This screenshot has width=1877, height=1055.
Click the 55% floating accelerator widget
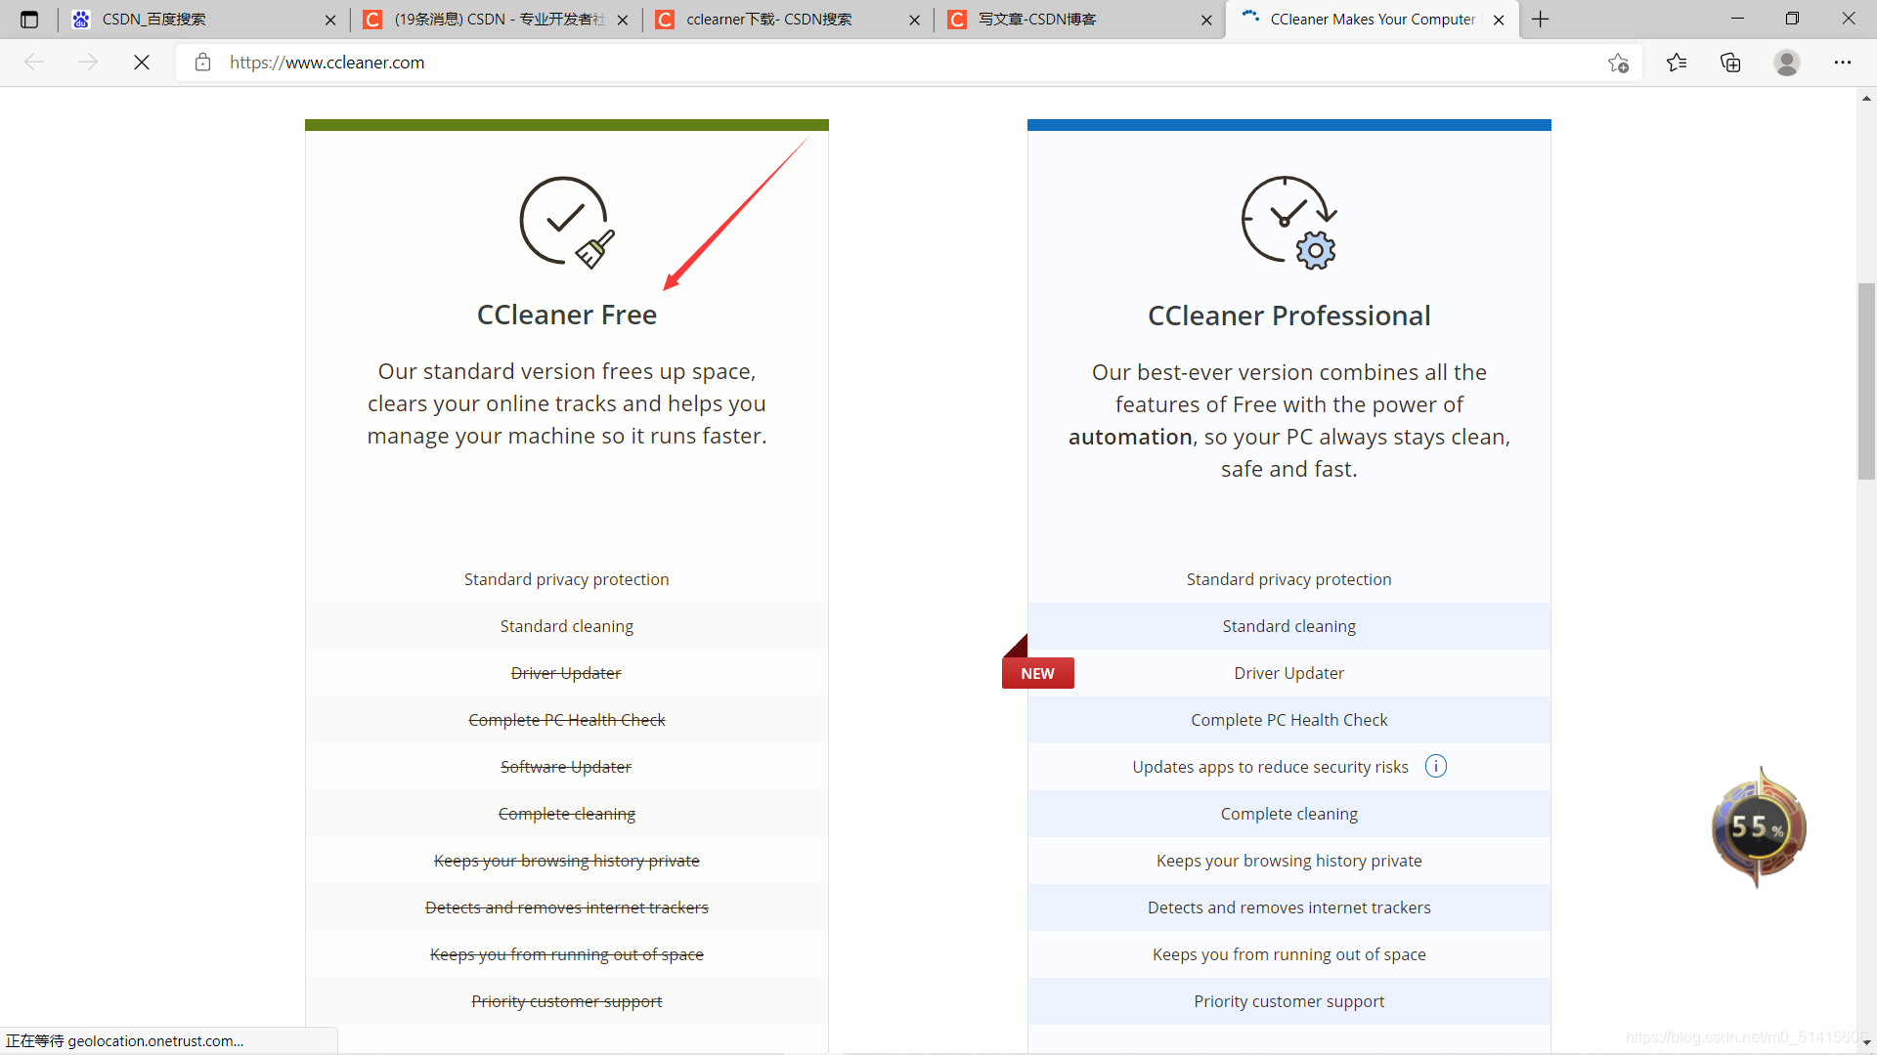coord(1759,826)
